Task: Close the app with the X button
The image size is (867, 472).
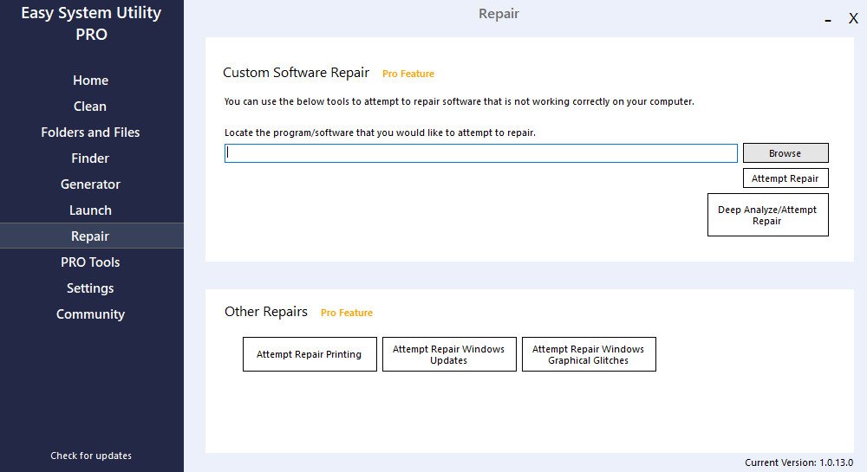Action: (x=853, y=18)
